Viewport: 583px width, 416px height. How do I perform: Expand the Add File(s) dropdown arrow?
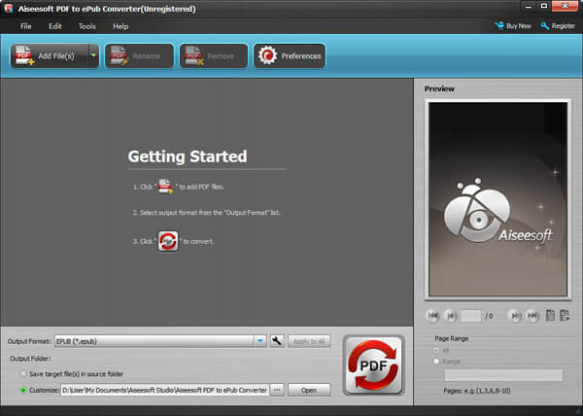93,55
